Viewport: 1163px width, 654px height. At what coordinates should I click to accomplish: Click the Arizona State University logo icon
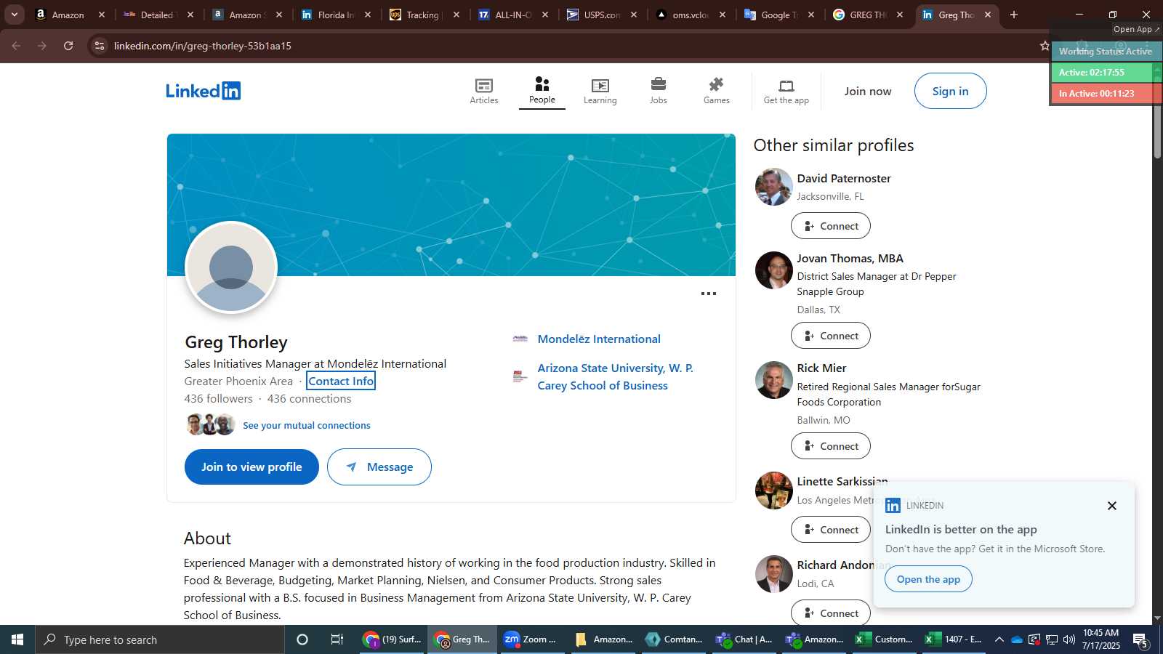pos(520,376)
